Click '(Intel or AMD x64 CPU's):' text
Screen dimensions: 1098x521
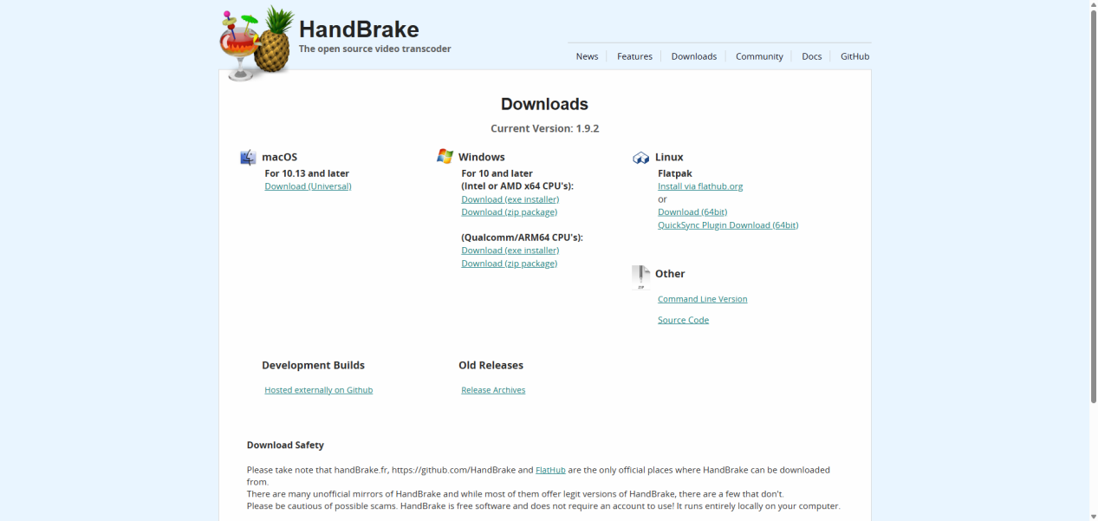(517, 186)
